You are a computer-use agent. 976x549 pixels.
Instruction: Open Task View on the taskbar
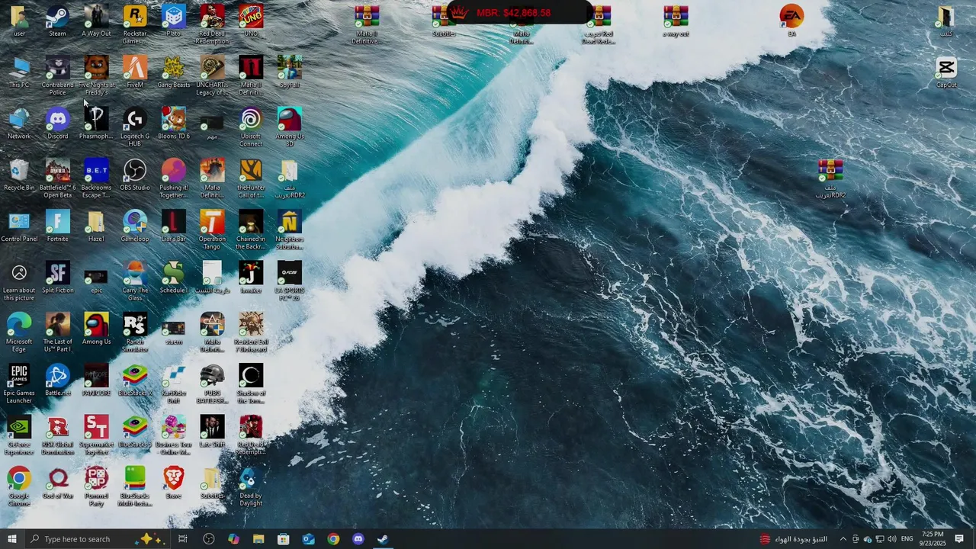183,539
